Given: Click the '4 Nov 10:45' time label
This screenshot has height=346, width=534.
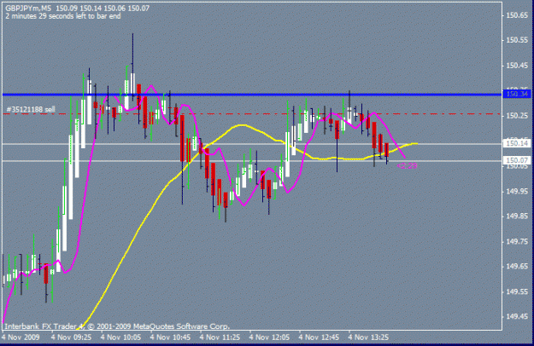Looking at the screenshot, I should click(x=170, y=337).
